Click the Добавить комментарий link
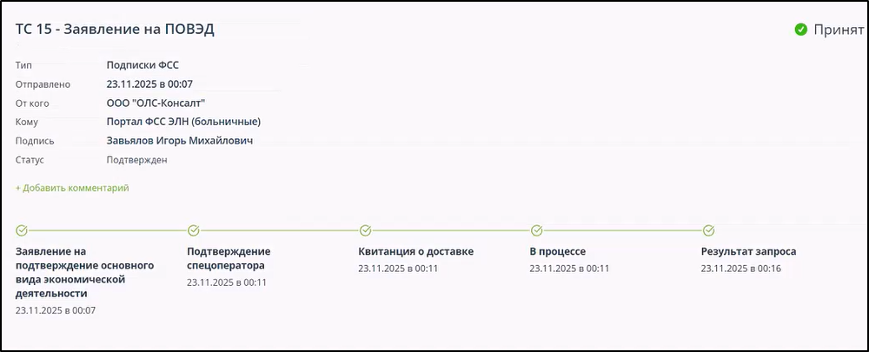 pos(72,188)
